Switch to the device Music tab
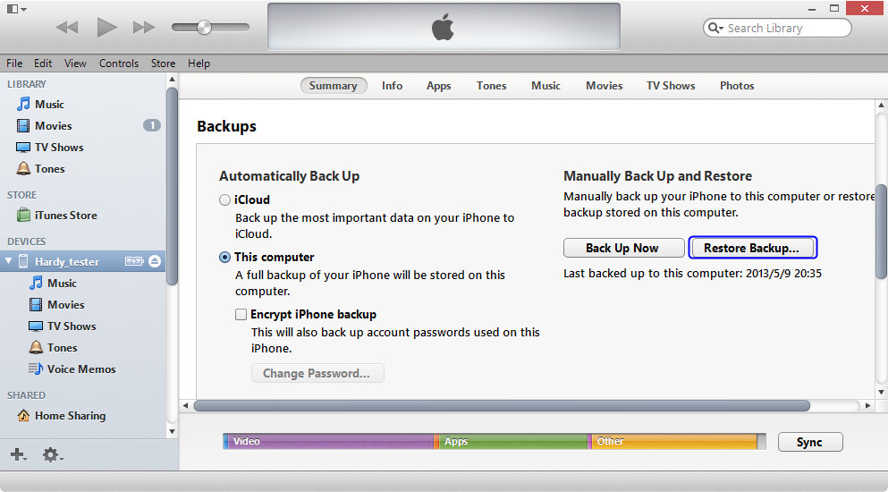The image size is (888, 492). click(x=545, y=86)
